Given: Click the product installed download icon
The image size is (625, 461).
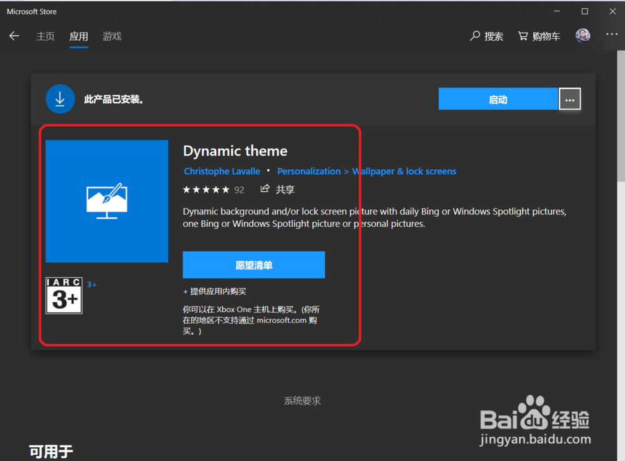Looking at the screenshot, I should 60,98.
